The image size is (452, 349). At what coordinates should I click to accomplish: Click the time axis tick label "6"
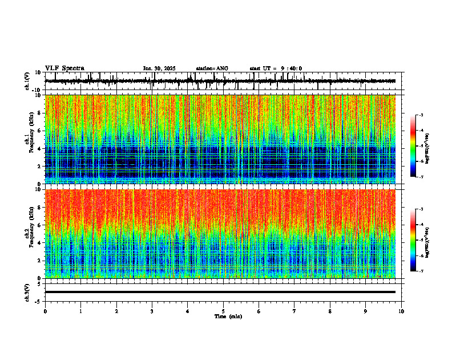(x=259, y=311)
